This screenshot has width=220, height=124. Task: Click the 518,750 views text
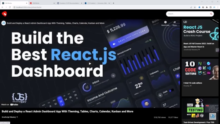click(160, 117)
